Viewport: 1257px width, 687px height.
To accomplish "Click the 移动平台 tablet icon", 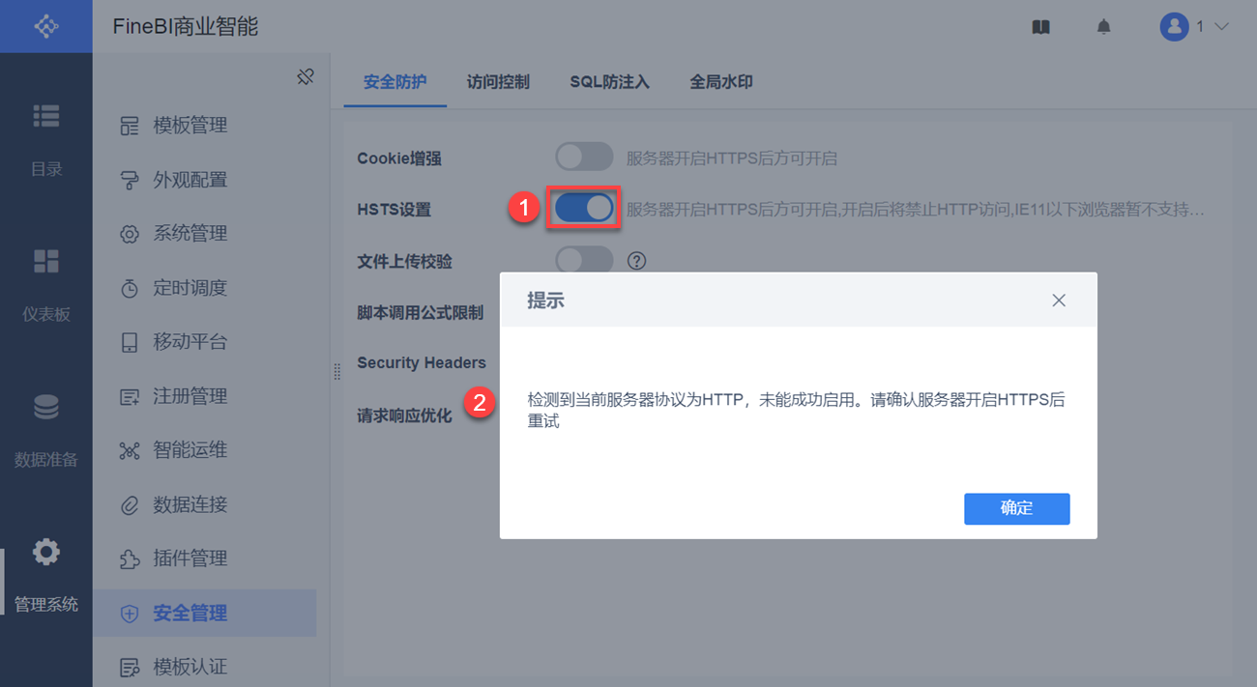I will (x=129, y=342).
